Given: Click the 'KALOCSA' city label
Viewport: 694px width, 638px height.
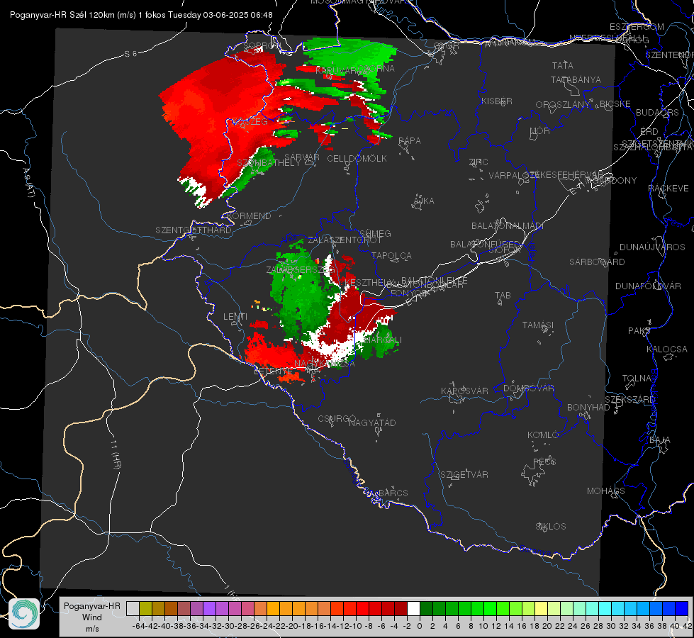Looking at the screenshot, I should (666, 349).
